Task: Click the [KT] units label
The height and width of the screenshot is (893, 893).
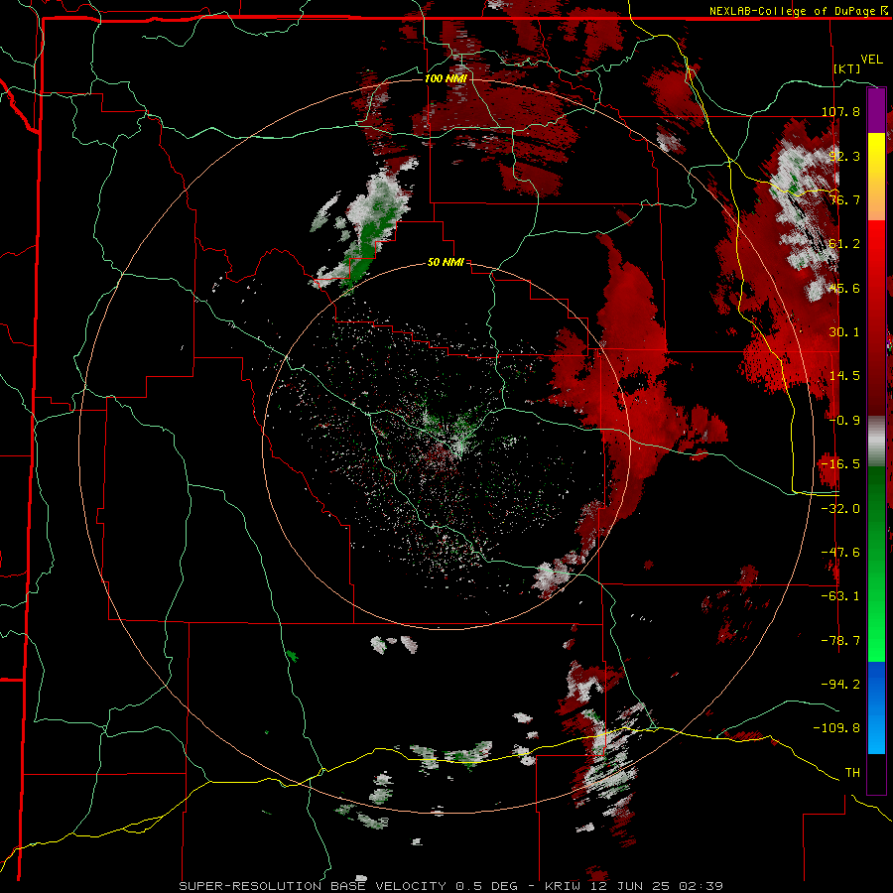Action: coord(847,68)
